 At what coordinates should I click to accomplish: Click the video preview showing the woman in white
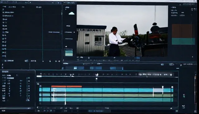pyautogui.click(x=122, y=31)
